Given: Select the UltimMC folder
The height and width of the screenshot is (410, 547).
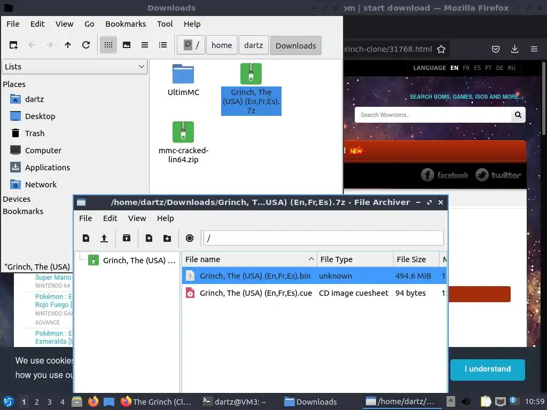Looking at the screenshot, I should pyautogui.click(x=183, y=80).
